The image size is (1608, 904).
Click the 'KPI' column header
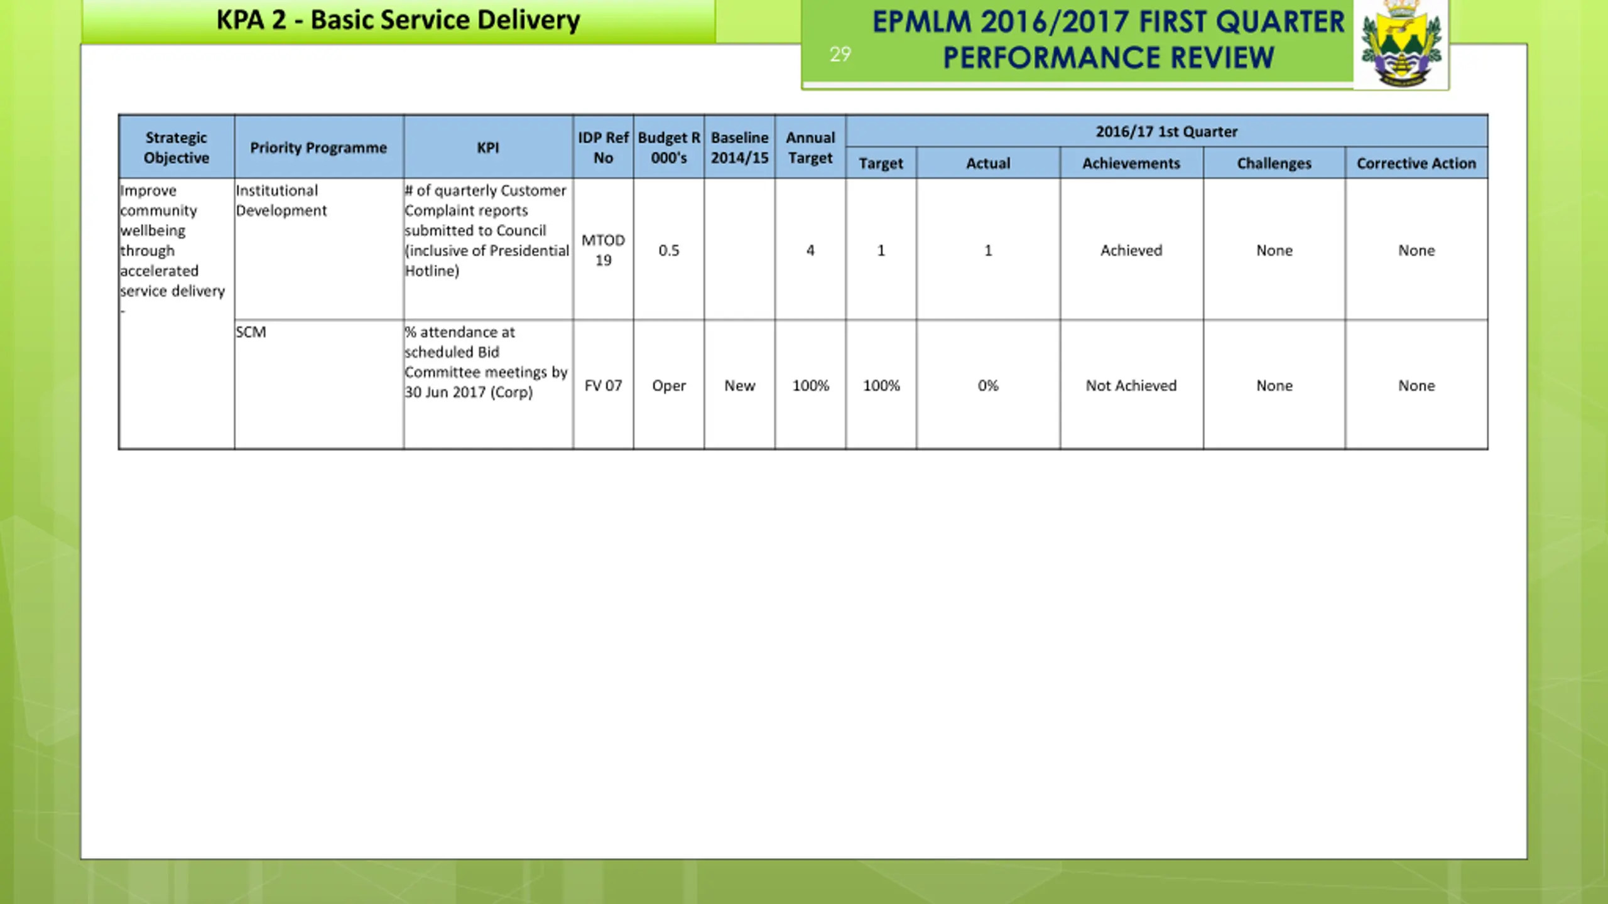click(488, 147)
